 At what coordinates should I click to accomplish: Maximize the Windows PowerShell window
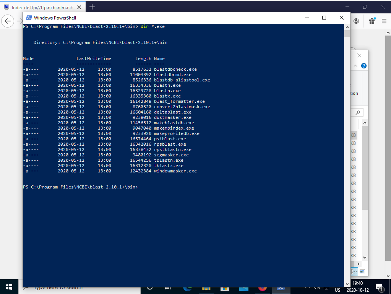coord(324,18)
